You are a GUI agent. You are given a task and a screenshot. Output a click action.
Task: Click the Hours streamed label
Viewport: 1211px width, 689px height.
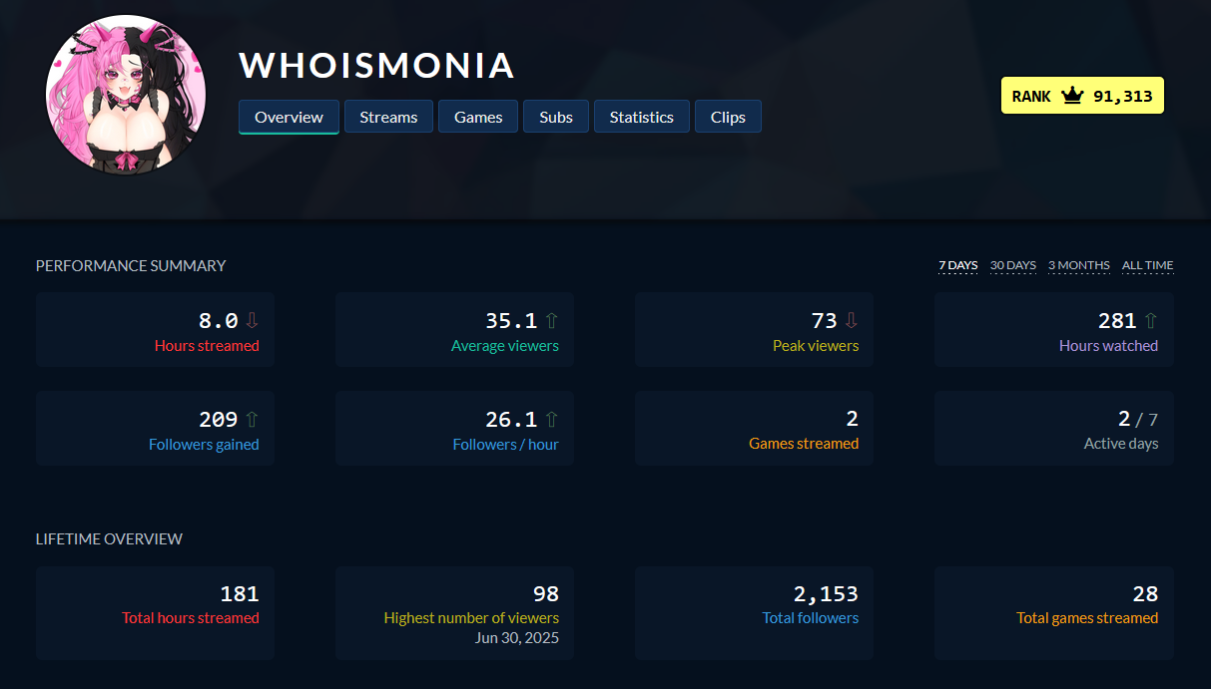207,346
